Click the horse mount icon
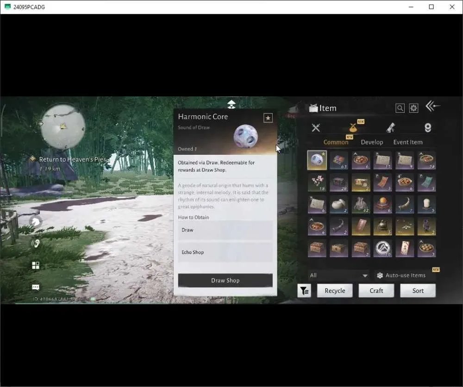Viewport: 463px width, 387px height. point(36,222)
